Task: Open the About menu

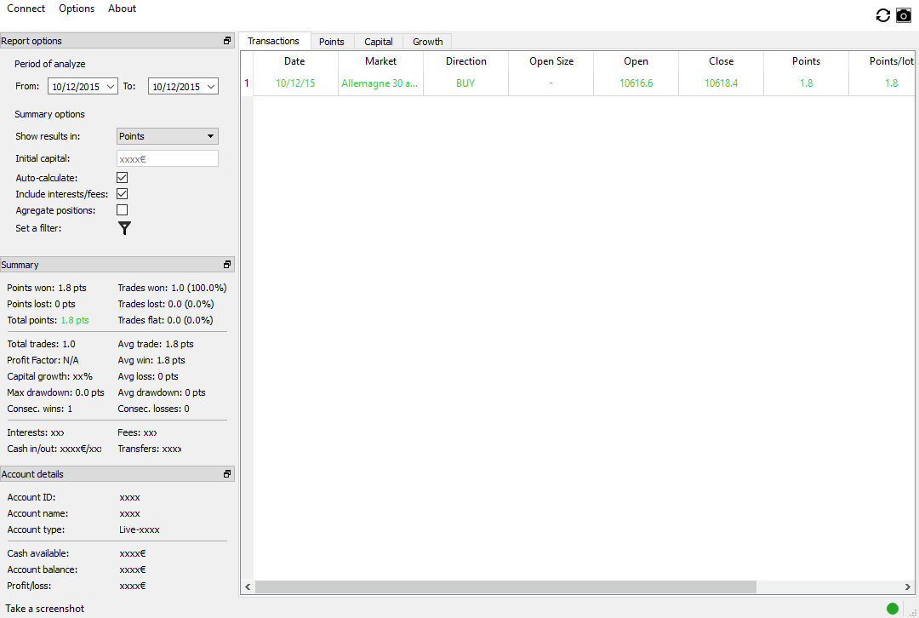Action: point(122,9)
